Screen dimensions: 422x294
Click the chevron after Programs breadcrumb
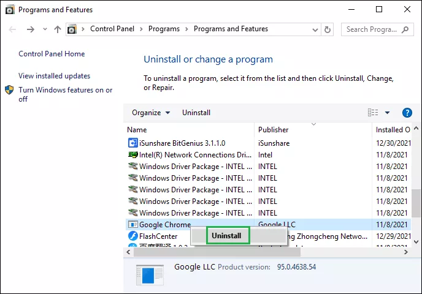(187, 29)
